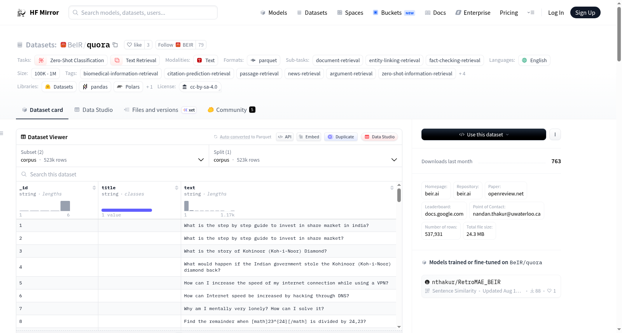Click the Log In link
Viewport: 622px width, 333px height.
tap(556, 13)
